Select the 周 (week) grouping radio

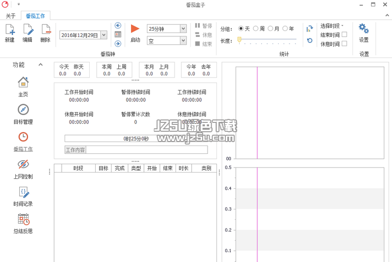[255, 29]
